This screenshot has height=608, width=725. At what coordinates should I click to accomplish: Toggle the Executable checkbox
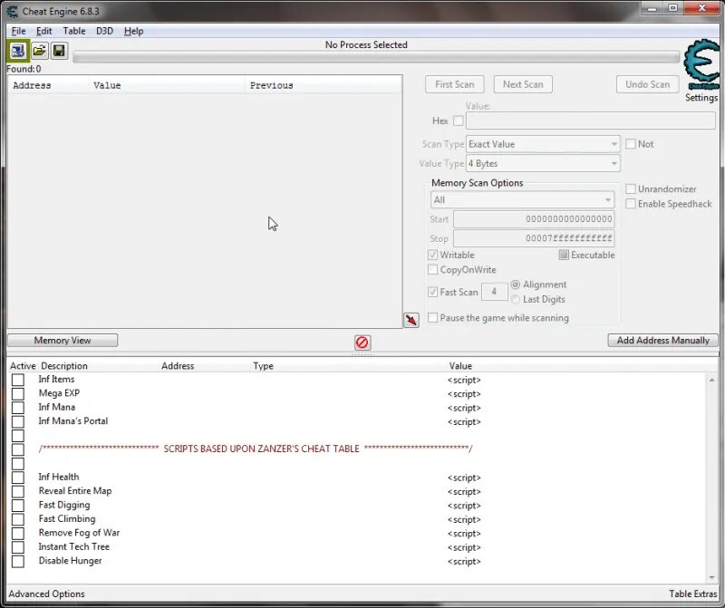564,255
